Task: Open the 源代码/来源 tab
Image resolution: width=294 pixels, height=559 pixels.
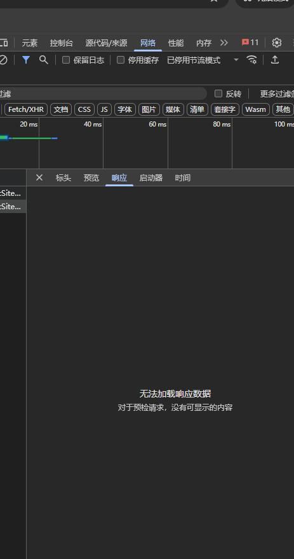Action: coord(106,43)
